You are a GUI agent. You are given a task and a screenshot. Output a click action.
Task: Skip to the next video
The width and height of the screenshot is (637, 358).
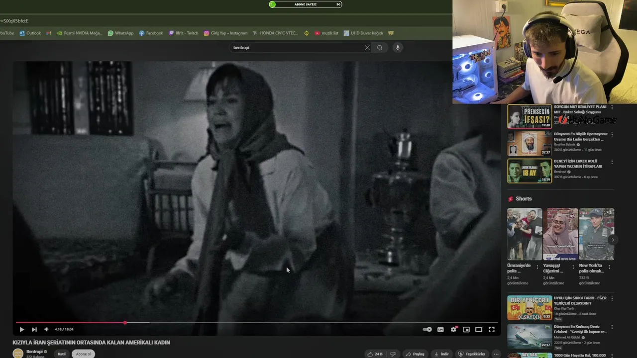pyautogui.click(x=34, y=329)
